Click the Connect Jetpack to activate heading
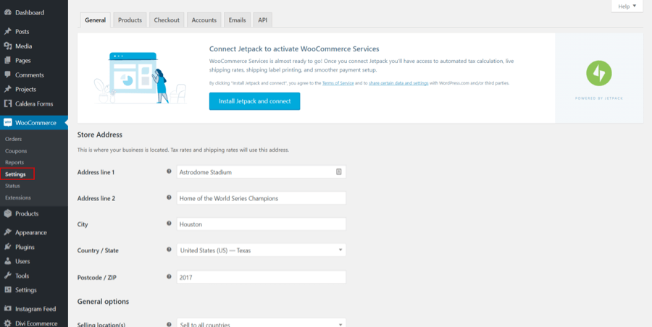The image size is (652, 327). pos(294,48)
